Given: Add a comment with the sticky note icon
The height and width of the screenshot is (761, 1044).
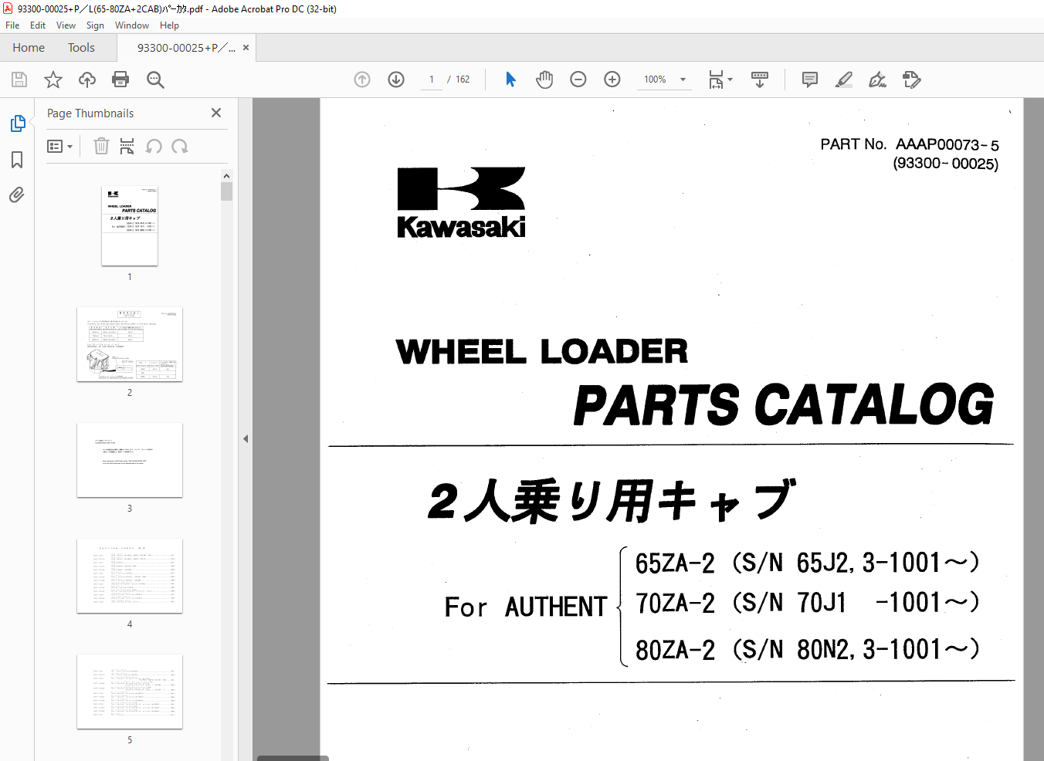Looking at the screenshot, I should 810,79.
